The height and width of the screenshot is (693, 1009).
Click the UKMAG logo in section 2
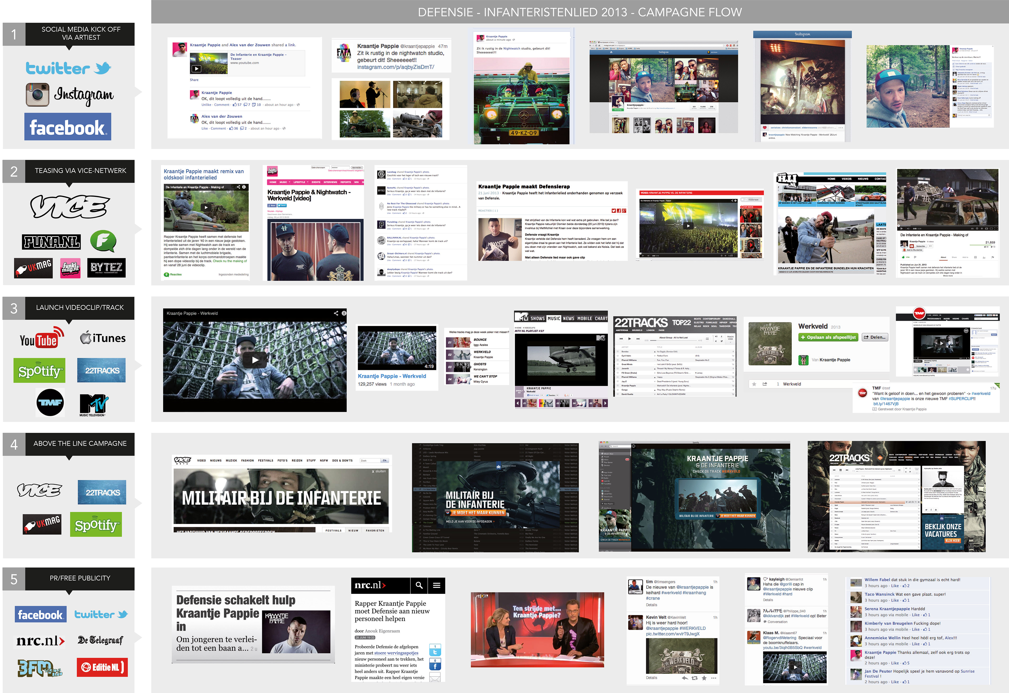[x=33, y=268]
